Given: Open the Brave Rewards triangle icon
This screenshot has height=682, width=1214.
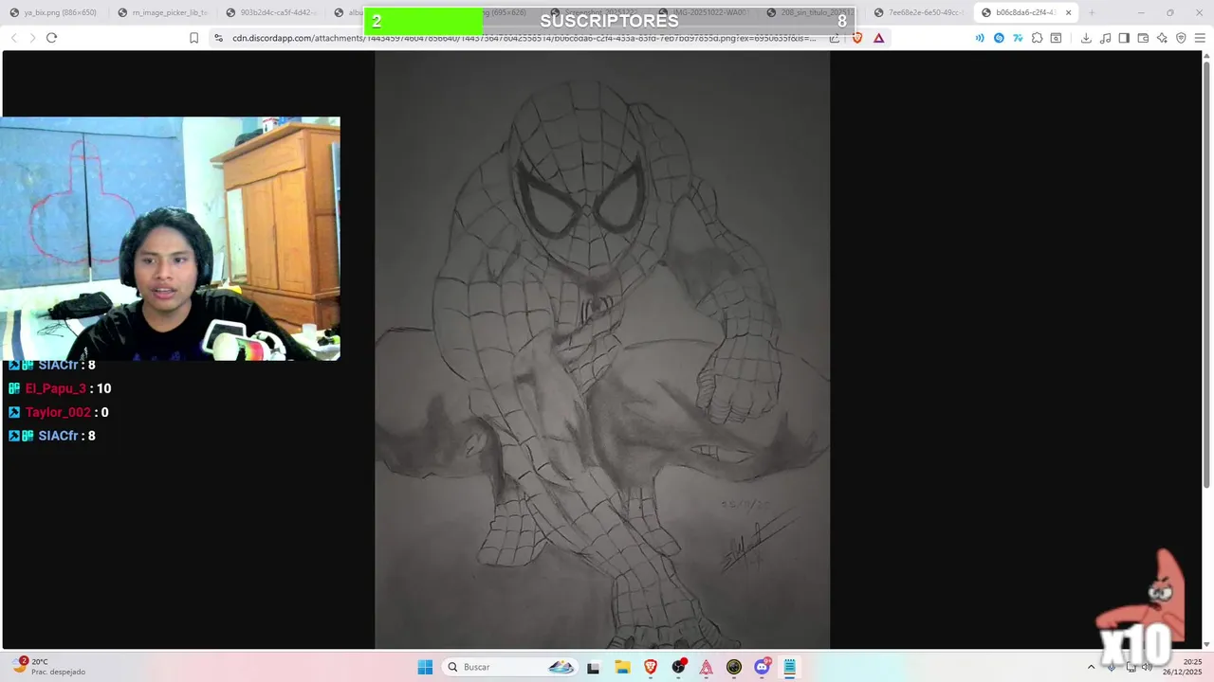Looking at the screenshot, I should coord(879,38).
